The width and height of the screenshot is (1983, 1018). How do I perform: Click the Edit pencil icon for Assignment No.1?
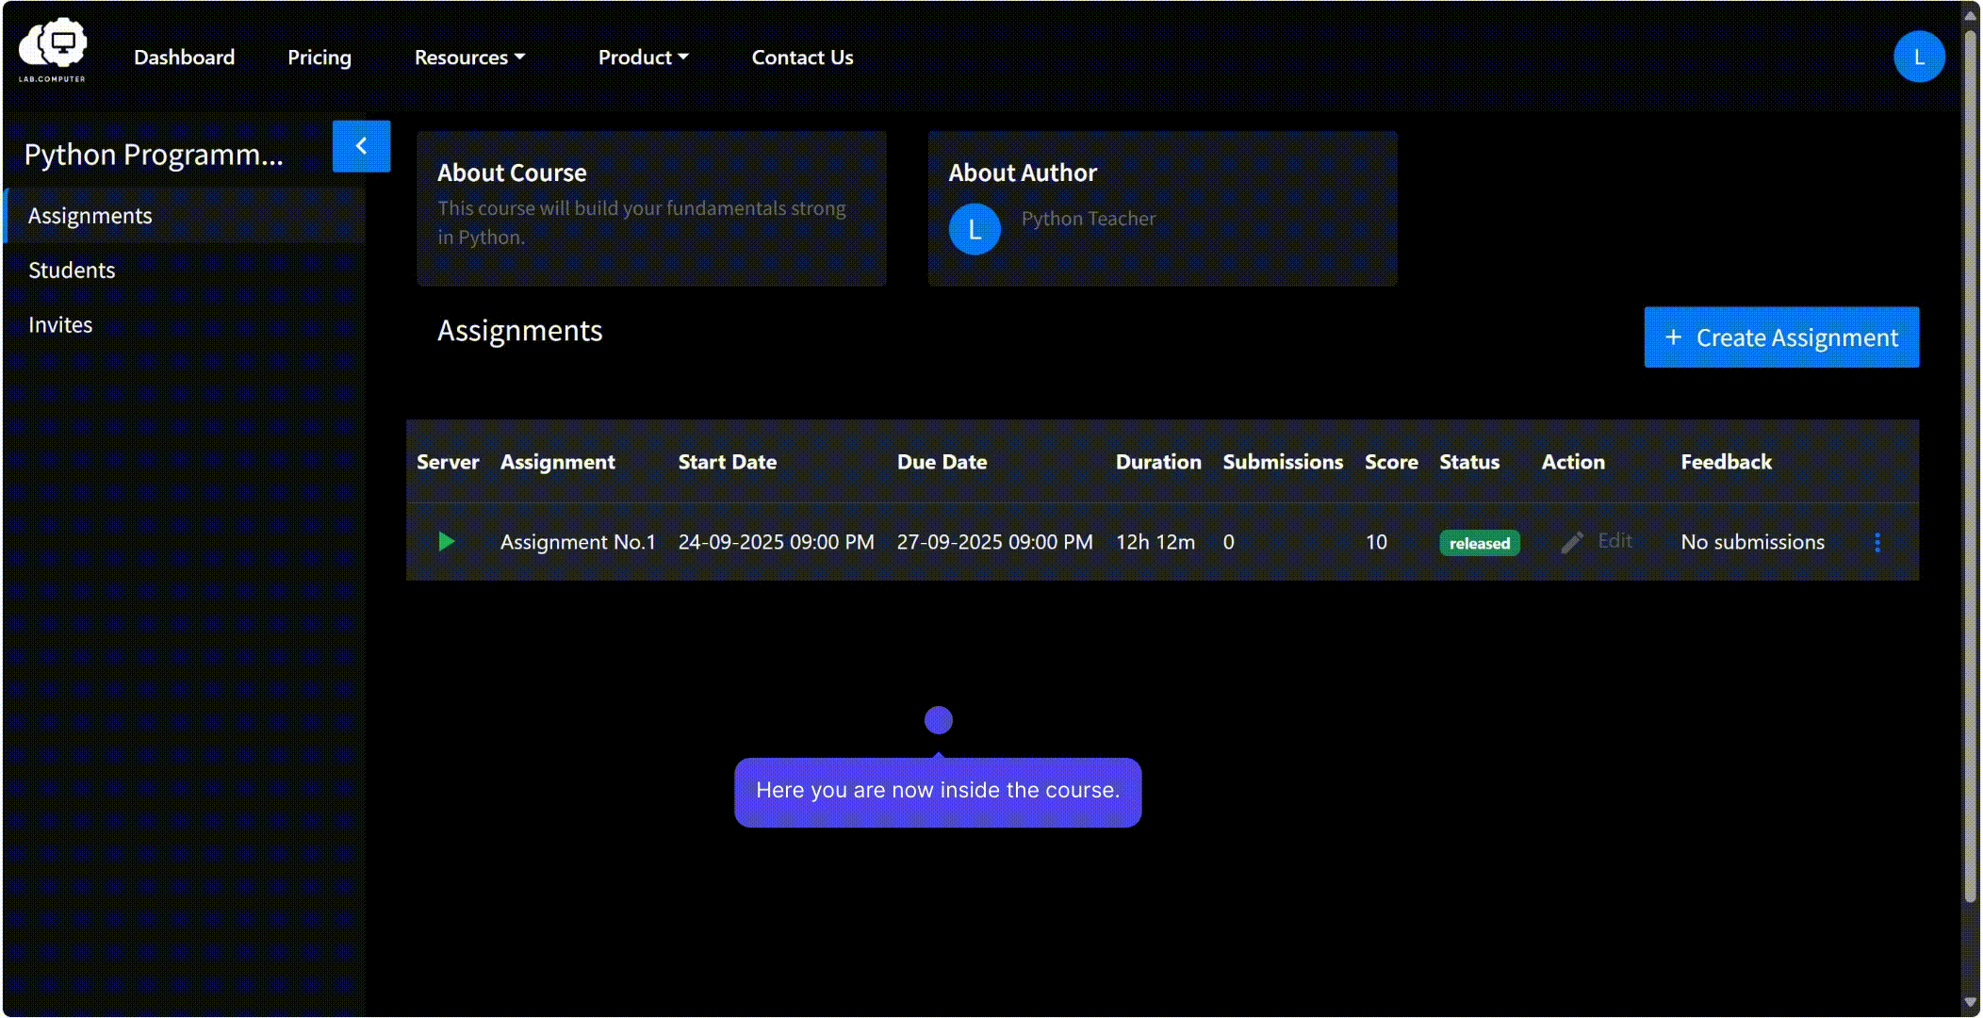1572,542
